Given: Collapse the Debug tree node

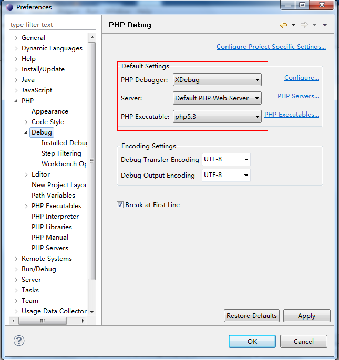Looking at the screenshot, I should [x=26, y=132].
